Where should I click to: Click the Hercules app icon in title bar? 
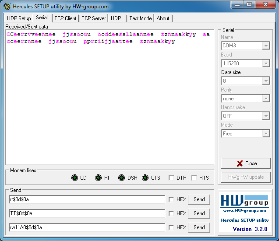7,7
